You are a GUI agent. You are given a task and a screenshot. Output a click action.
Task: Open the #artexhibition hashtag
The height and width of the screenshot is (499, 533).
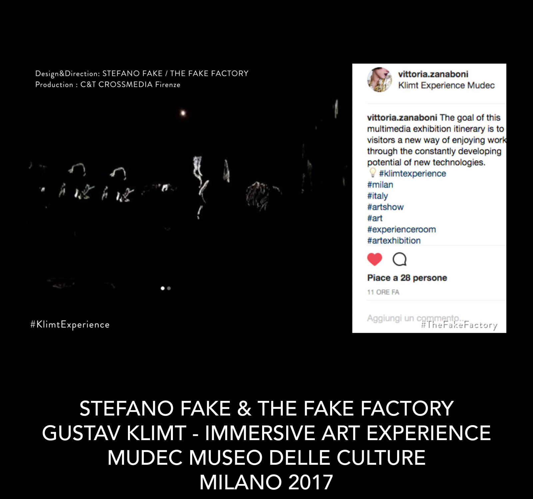pyautogui.click(x=394, y=241)
